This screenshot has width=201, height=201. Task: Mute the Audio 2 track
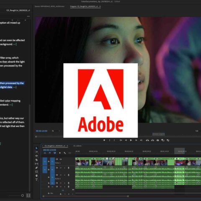61,175
